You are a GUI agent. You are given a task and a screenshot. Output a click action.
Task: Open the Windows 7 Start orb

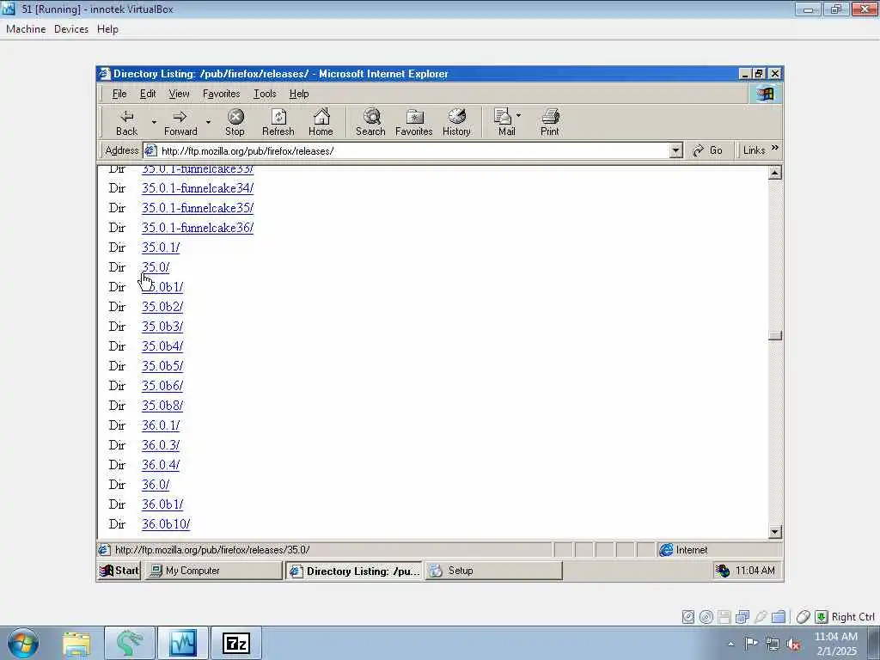[x=23, y=643]
